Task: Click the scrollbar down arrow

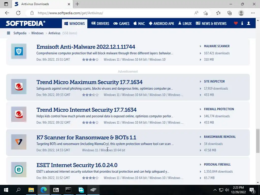Action: pyautogui.click(x=258, y=183)
